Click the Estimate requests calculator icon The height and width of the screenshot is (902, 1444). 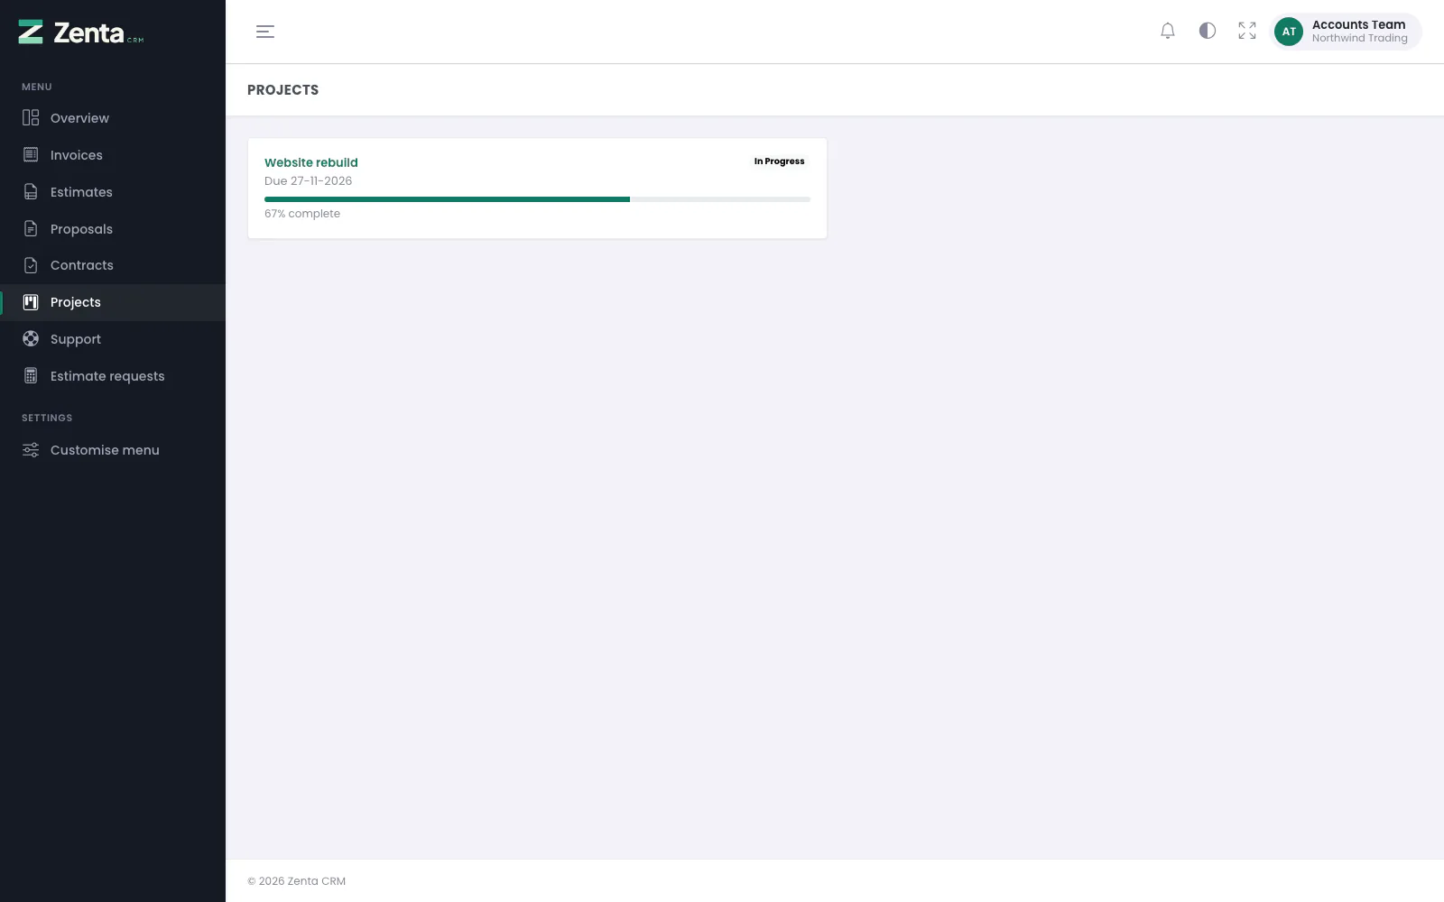31,376
